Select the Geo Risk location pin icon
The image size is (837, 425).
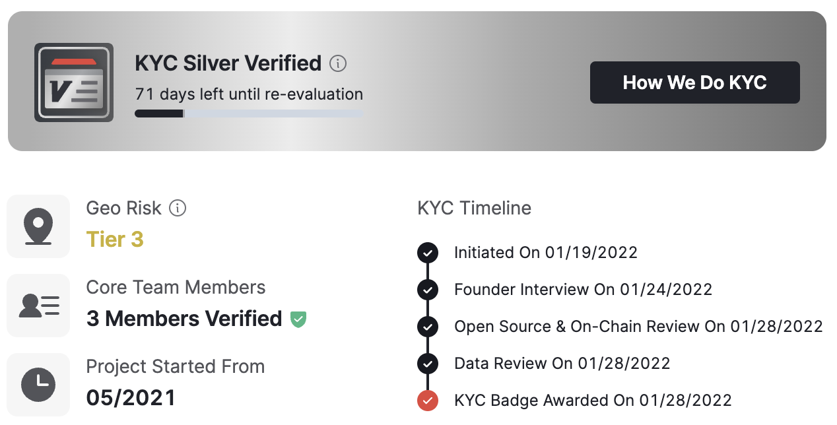tap(38, 226)
